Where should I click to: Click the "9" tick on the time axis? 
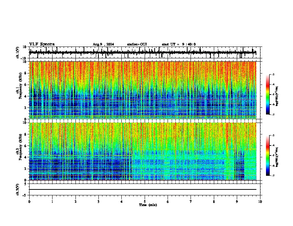click(x=237, y=202)
